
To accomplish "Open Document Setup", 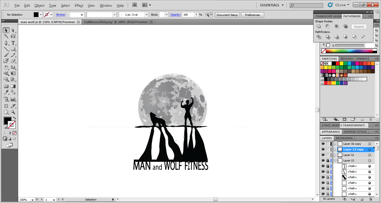I will (x=227, y=15).
